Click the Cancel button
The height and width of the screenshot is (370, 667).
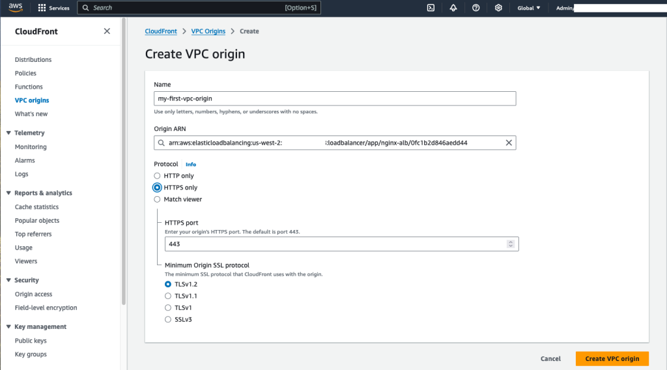(x=550, y=358)
